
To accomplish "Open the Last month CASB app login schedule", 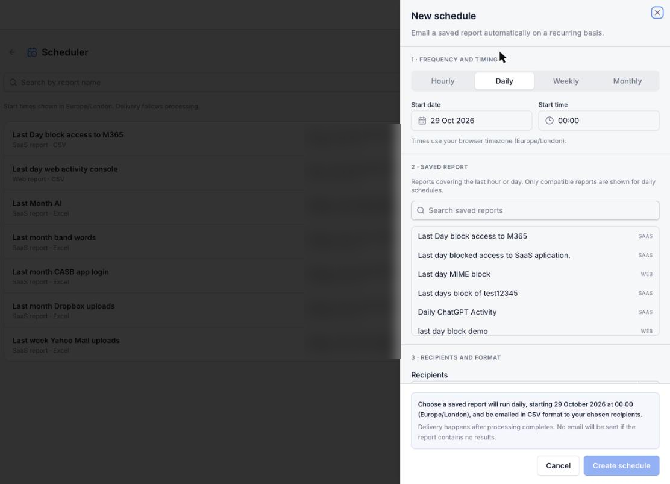I will click(x=201, y=276).
